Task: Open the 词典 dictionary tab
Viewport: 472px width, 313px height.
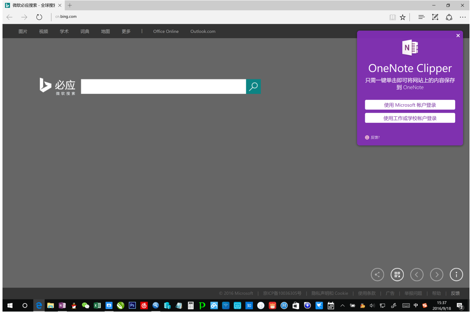Action: [85, 31]
